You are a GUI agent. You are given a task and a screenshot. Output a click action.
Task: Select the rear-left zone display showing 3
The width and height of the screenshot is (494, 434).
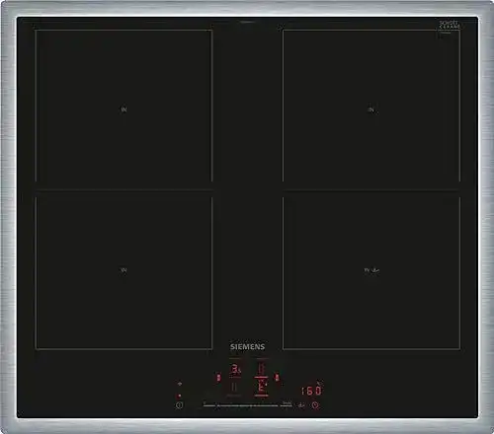click(235, 370)
